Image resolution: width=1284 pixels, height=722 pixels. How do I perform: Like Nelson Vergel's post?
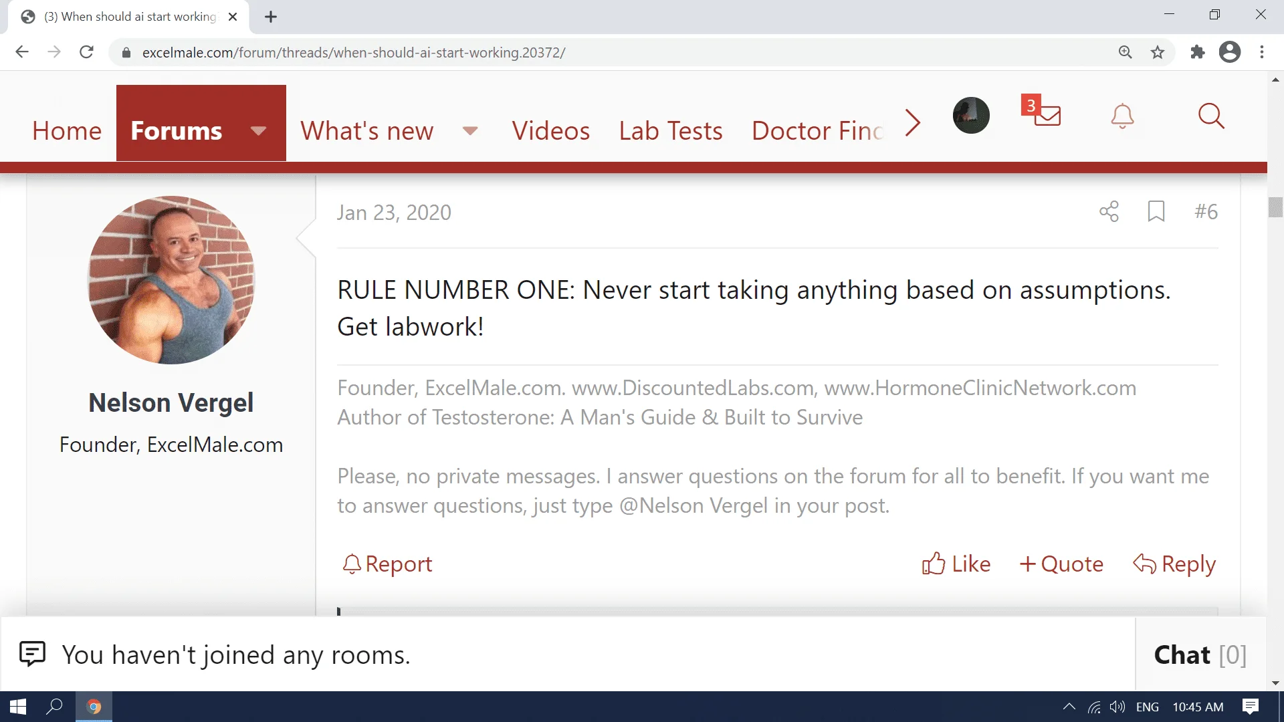click(x=956, y=564)
